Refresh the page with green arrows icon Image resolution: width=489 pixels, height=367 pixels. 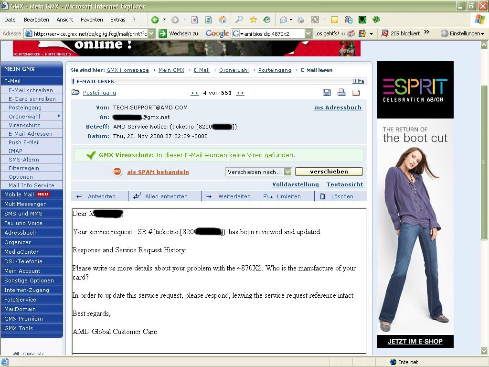pyautogui.click(x=208, y=20)
